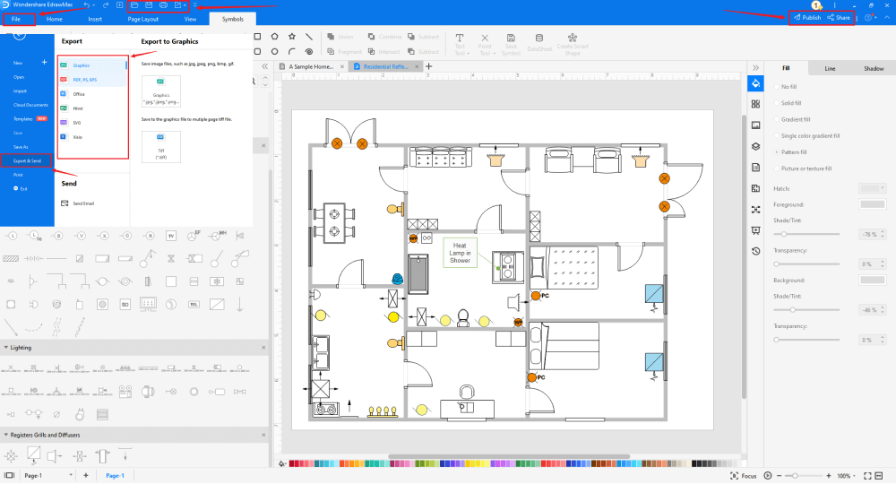
Task: Click the Publish button
Action: tap(807, 18)
